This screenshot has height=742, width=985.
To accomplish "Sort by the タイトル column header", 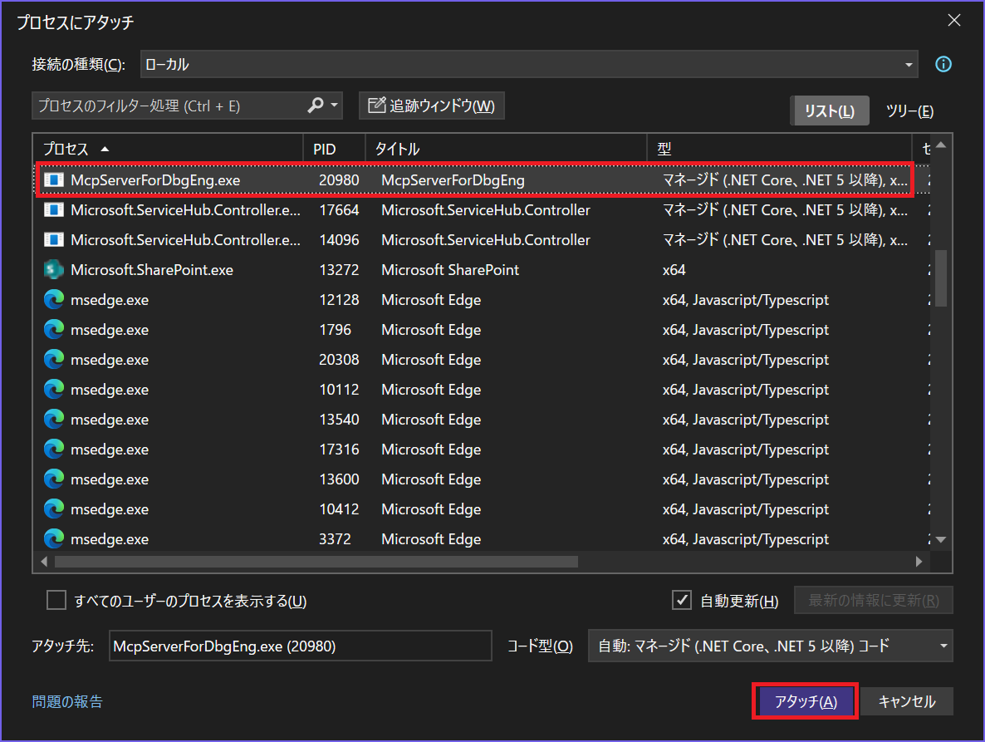I will coord(507,149).
